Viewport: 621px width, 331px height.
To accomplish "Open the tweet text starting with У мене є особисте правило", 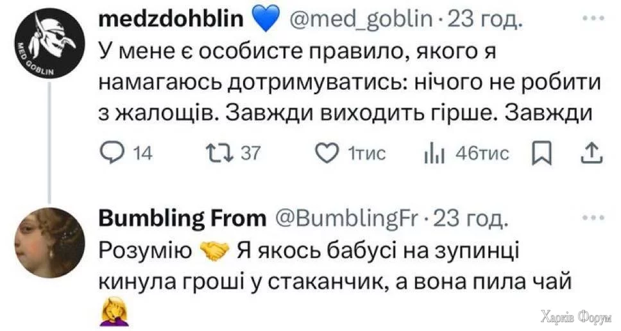I will 346,80.
